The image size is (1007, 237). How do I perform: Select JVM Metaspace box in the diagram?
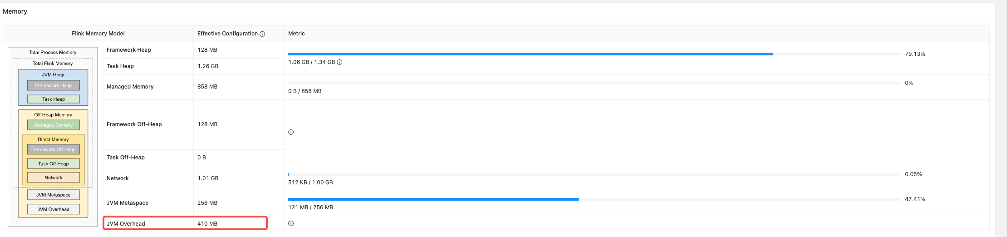point(53,195)
